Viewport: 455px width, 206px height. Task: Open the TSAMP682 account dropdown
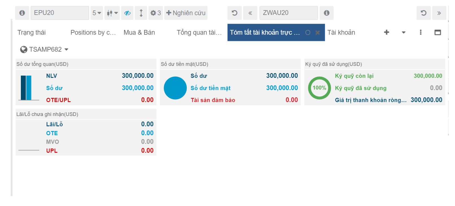(45, 50)
